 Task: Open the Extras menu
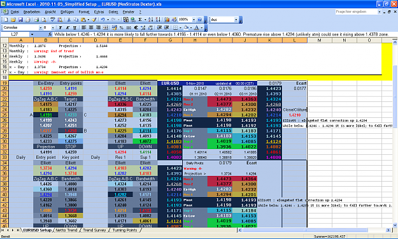click(99, 12)
